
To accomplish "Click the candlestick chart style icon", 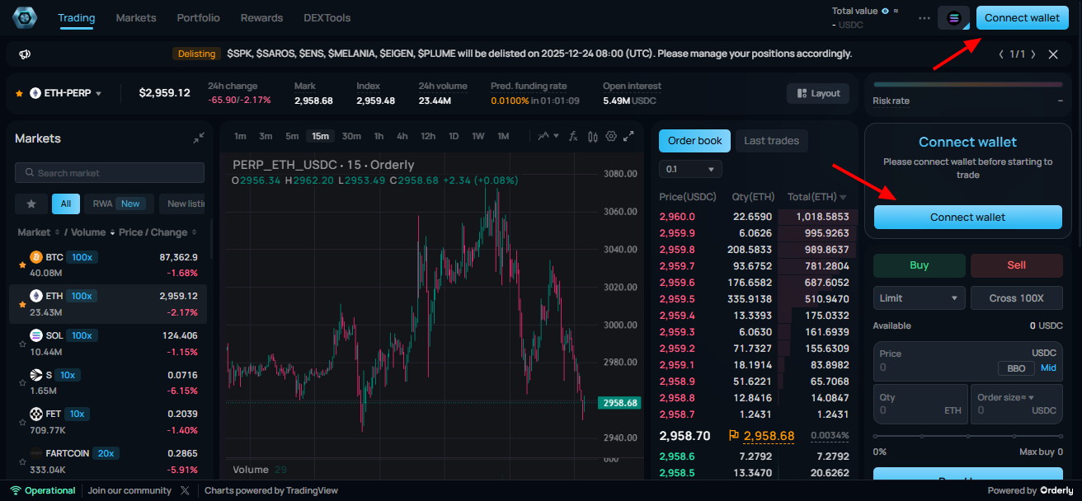I will coord(592,136).
